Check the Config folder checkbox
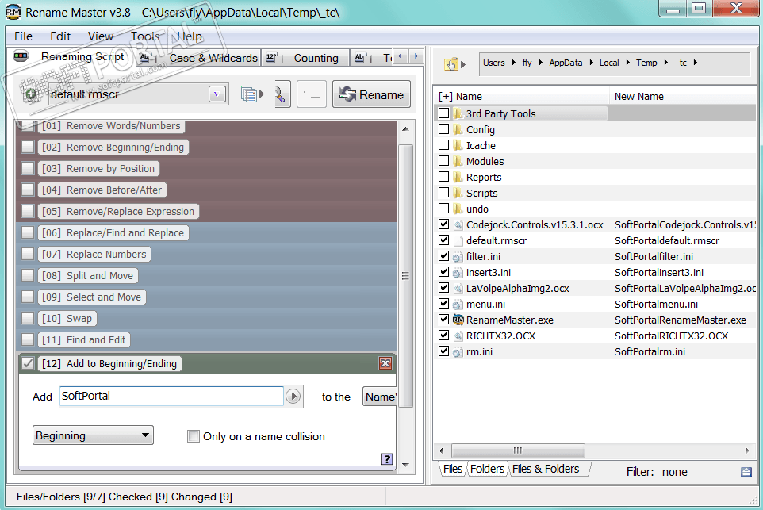This screenshot has height=510, width=763. coord(443,129)
